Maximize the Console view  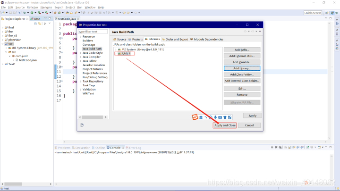click(331, 147)
